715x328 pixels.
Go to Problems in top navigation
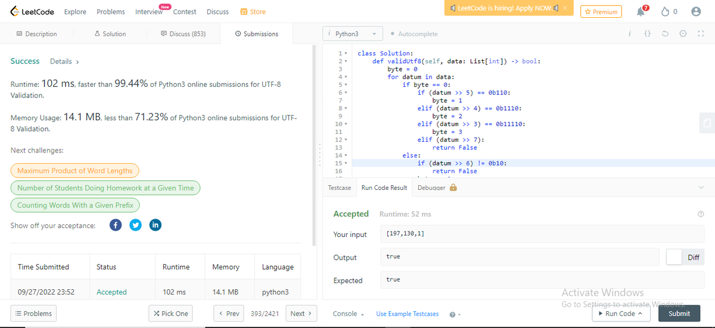point(111,11)
